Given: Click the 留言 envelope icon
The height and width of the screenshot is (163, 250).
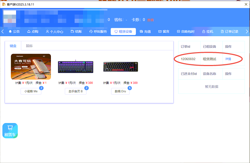Looking at the screenshot, I should (160, 32).
